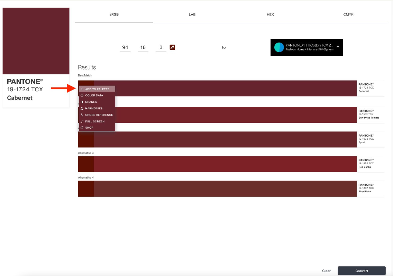Click the input color chip on Syrah row
This screenshot has width=393, height=276.
pyautogui.click(x=86, y=139)
